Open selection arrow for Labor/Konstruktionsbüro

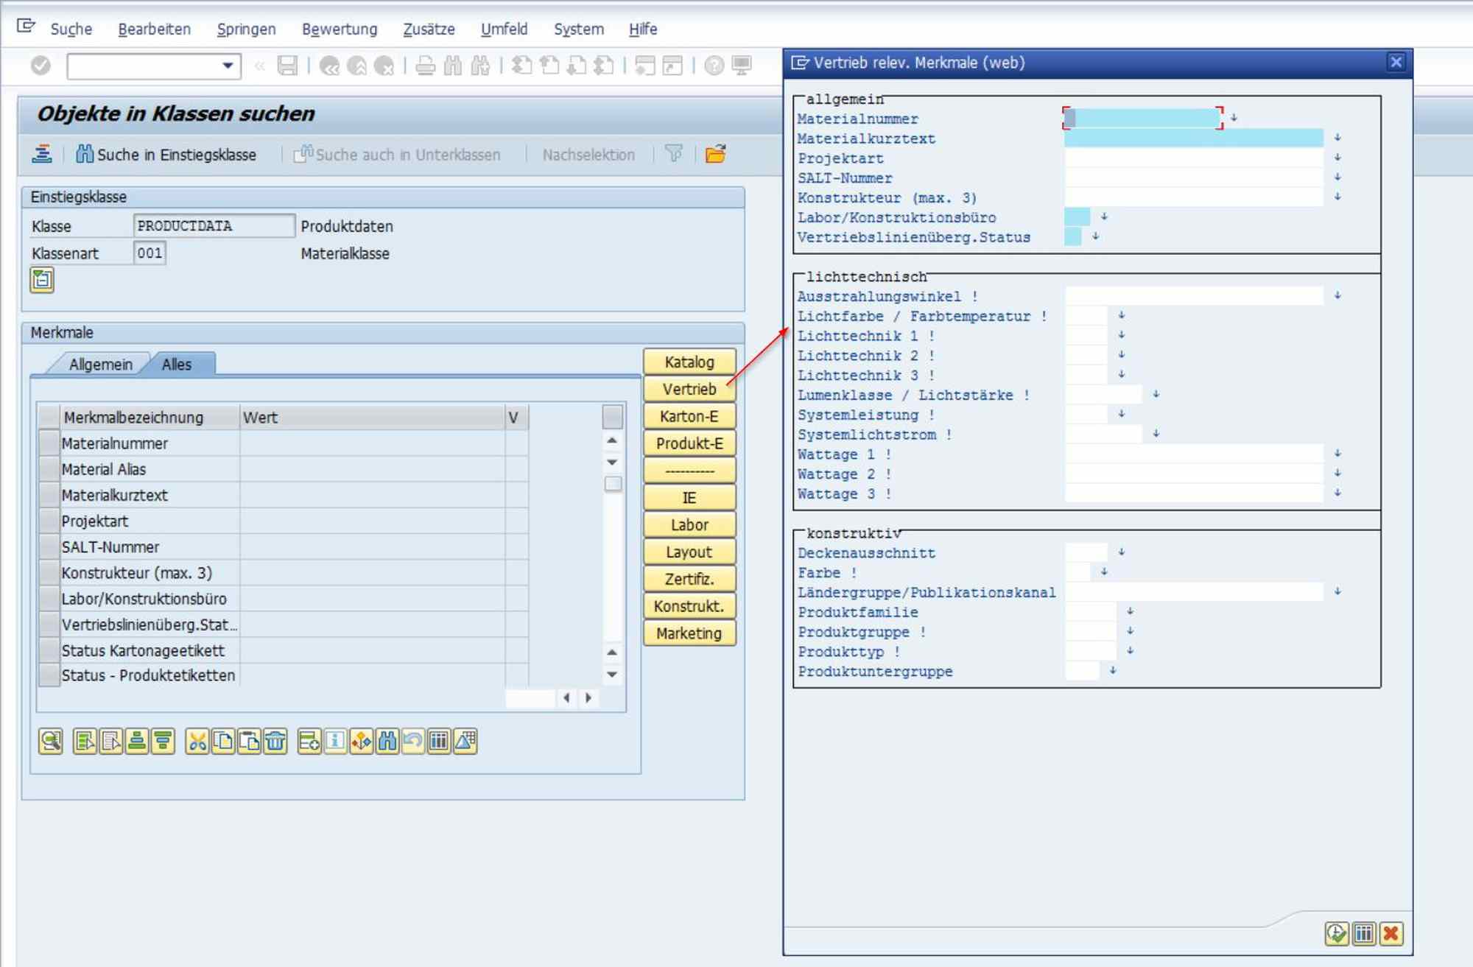click(x=1104, y=217)
